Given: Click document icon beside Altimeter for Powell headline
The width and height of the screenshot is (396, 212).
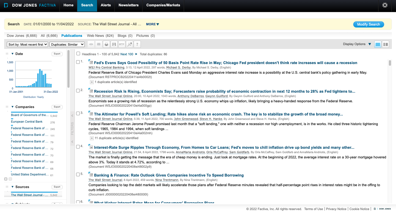Looking at the screenshot, I should coord(91,114).
